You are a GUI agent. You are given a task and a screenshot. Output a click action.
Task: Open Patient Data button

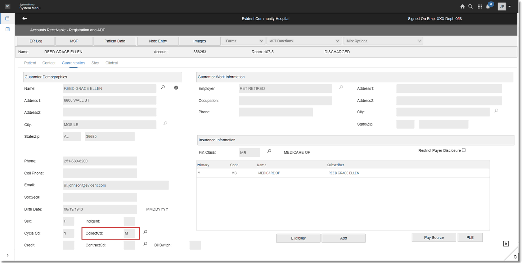(115, 41)
